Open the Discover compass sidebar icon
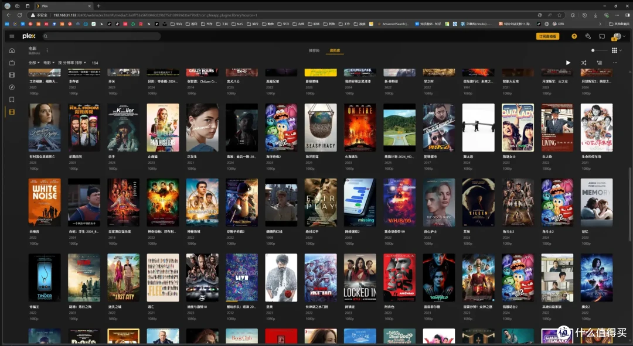Screen dimensions: 633x346 click(x=12, y=87)
